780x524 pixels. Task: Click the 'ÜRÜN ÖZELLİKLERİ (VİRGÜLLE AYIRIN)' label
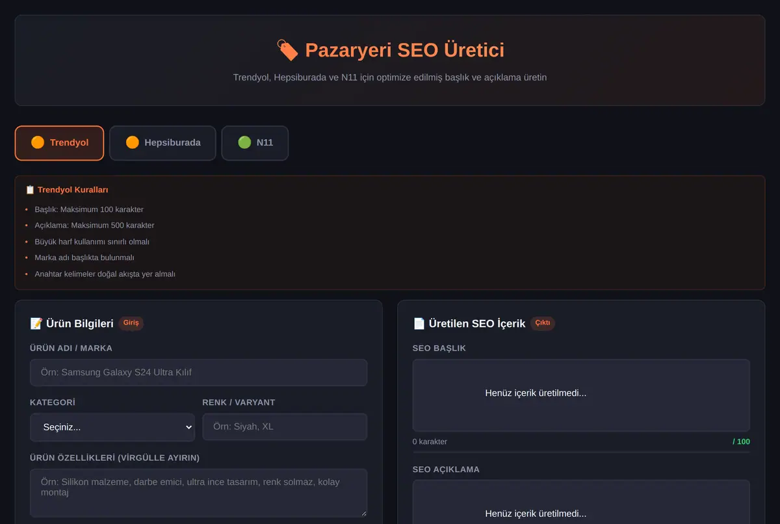[x=114, y=458]
